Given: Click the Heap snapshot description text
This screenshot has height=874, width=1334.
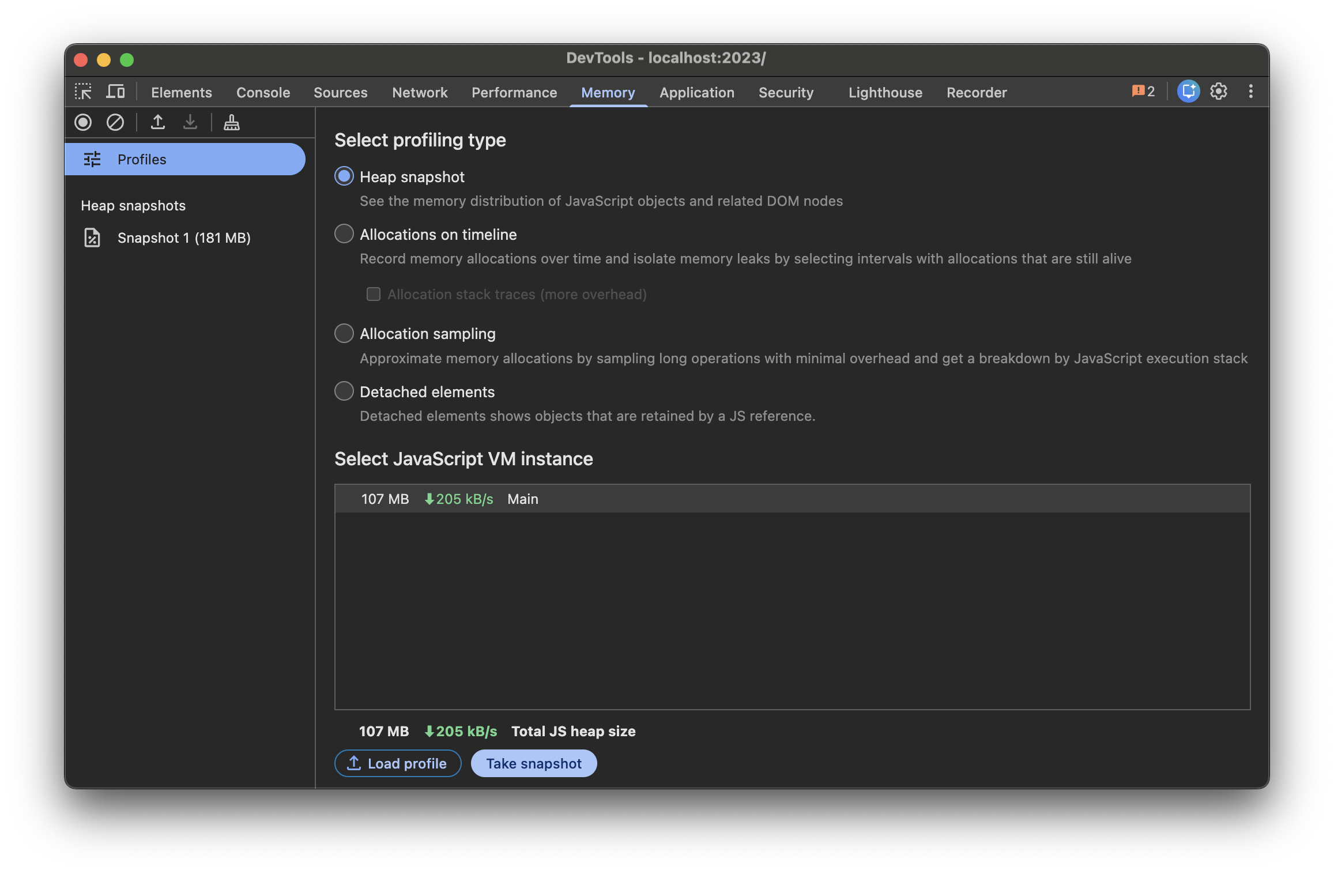Looking at the screenshot, I should click(x=601, y=201).
